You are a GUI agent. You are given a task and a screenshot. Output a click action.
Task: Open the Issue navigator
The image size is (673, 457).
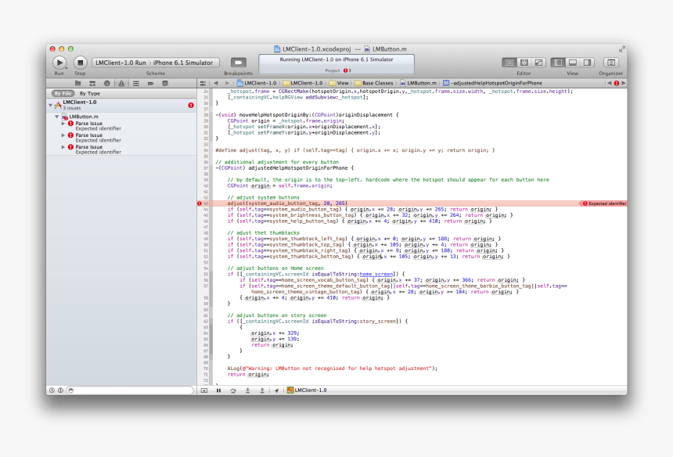(x=121, y=84)
